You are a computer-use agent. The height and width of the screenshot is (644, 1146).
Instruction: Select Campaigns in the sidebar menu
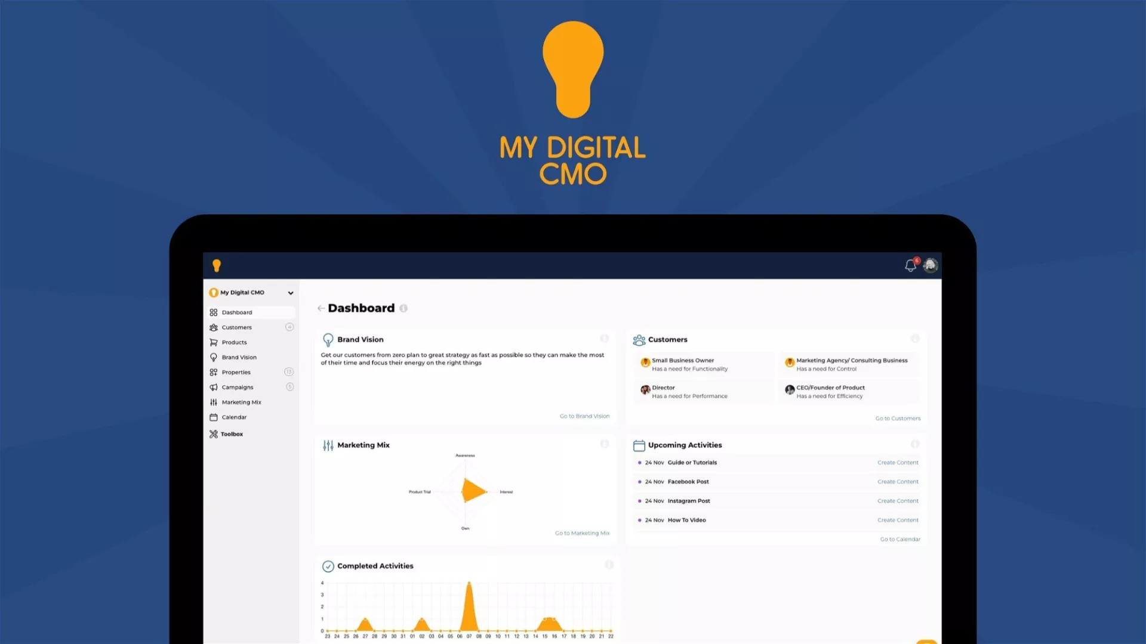coord(238,388)
